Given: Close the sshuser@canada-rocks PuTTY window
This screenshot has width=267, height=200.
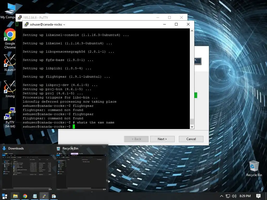Looking at the screenshot, I should 188,24.
